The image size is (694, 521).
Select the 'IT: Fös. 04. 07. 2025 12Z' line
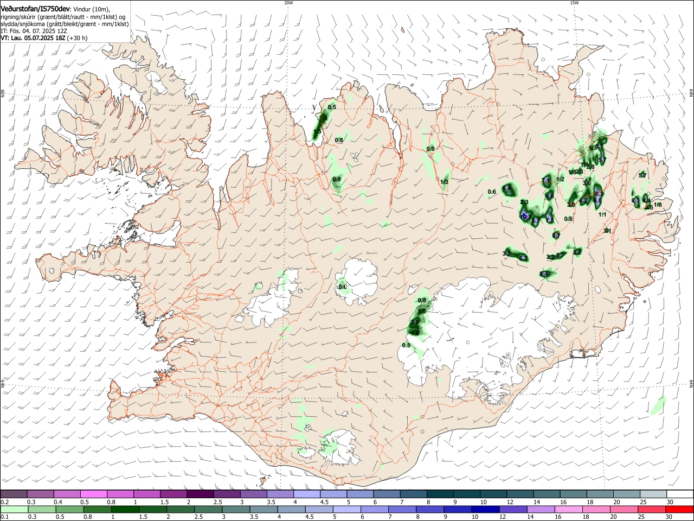34,31
